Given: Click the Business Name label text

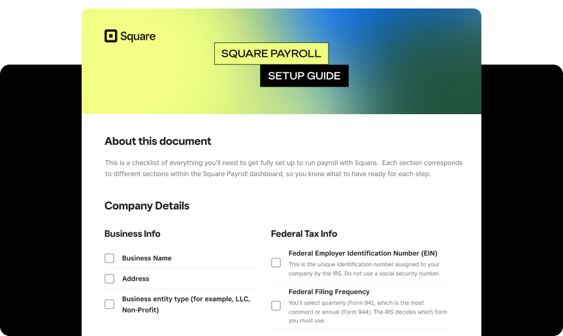Looking at the screenshot, I should (x=147, y=258).
